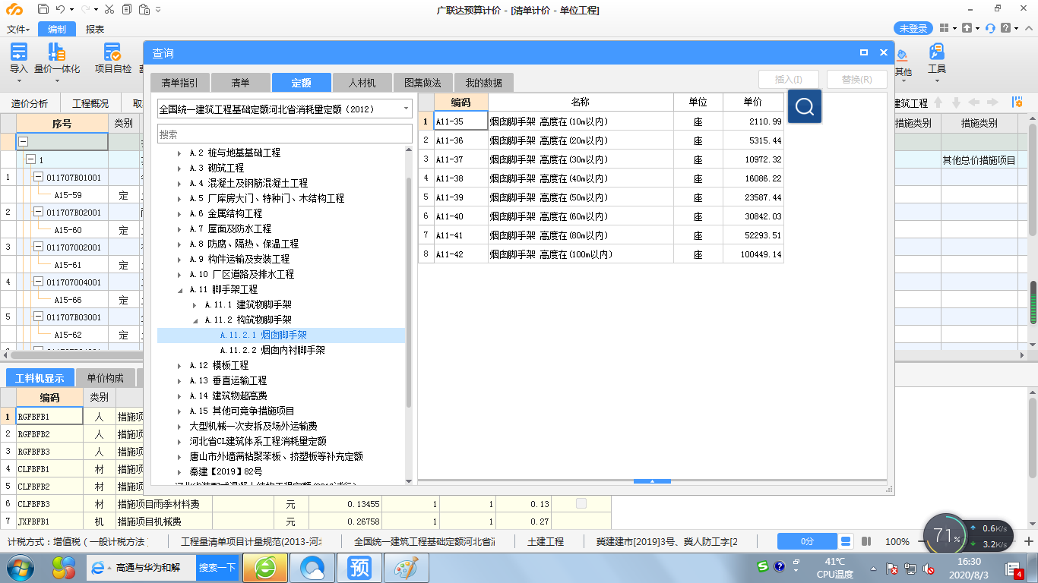Expand A.12 模板工程 node
The width and height of the screenshot is (1038, 583).
[x=179, y=365]
